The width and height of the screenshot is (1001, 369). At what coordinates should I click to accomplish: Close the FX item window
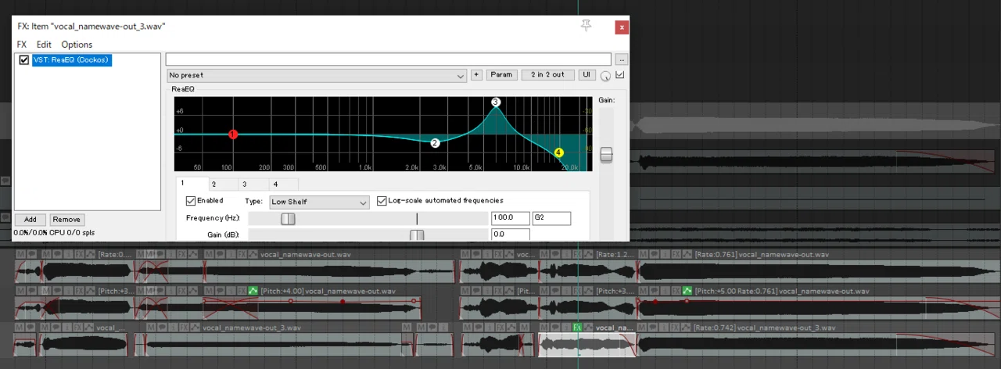pyautogui.click(x=622, y=27)
